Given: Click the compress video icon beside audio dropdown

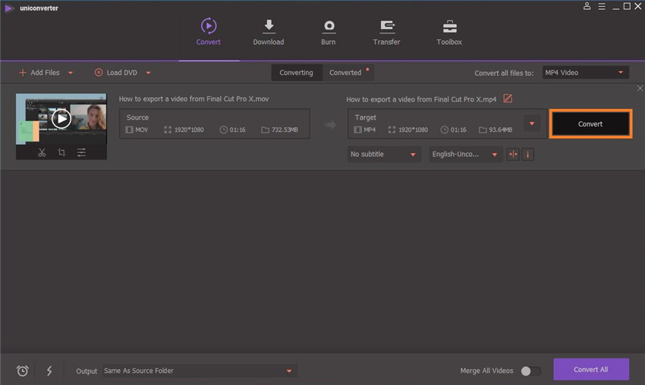Looking at the screenshot, I should click(513, 155).
